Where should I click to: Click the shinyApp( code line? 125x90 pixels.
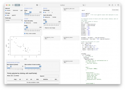click(x=84, y=54)
